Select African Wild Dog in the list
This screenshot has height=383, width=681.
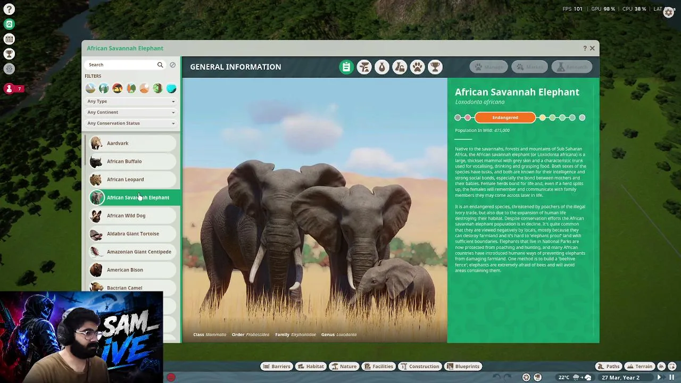tap(132, 215)
